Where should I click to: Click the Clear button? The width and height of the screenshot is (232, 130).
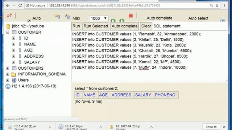146,26
